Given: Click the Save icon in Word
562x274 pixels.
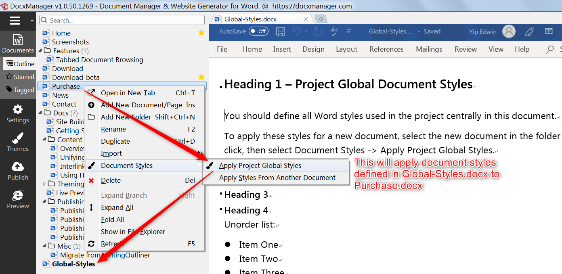Looking at the screenshot, I should point(281,31).
